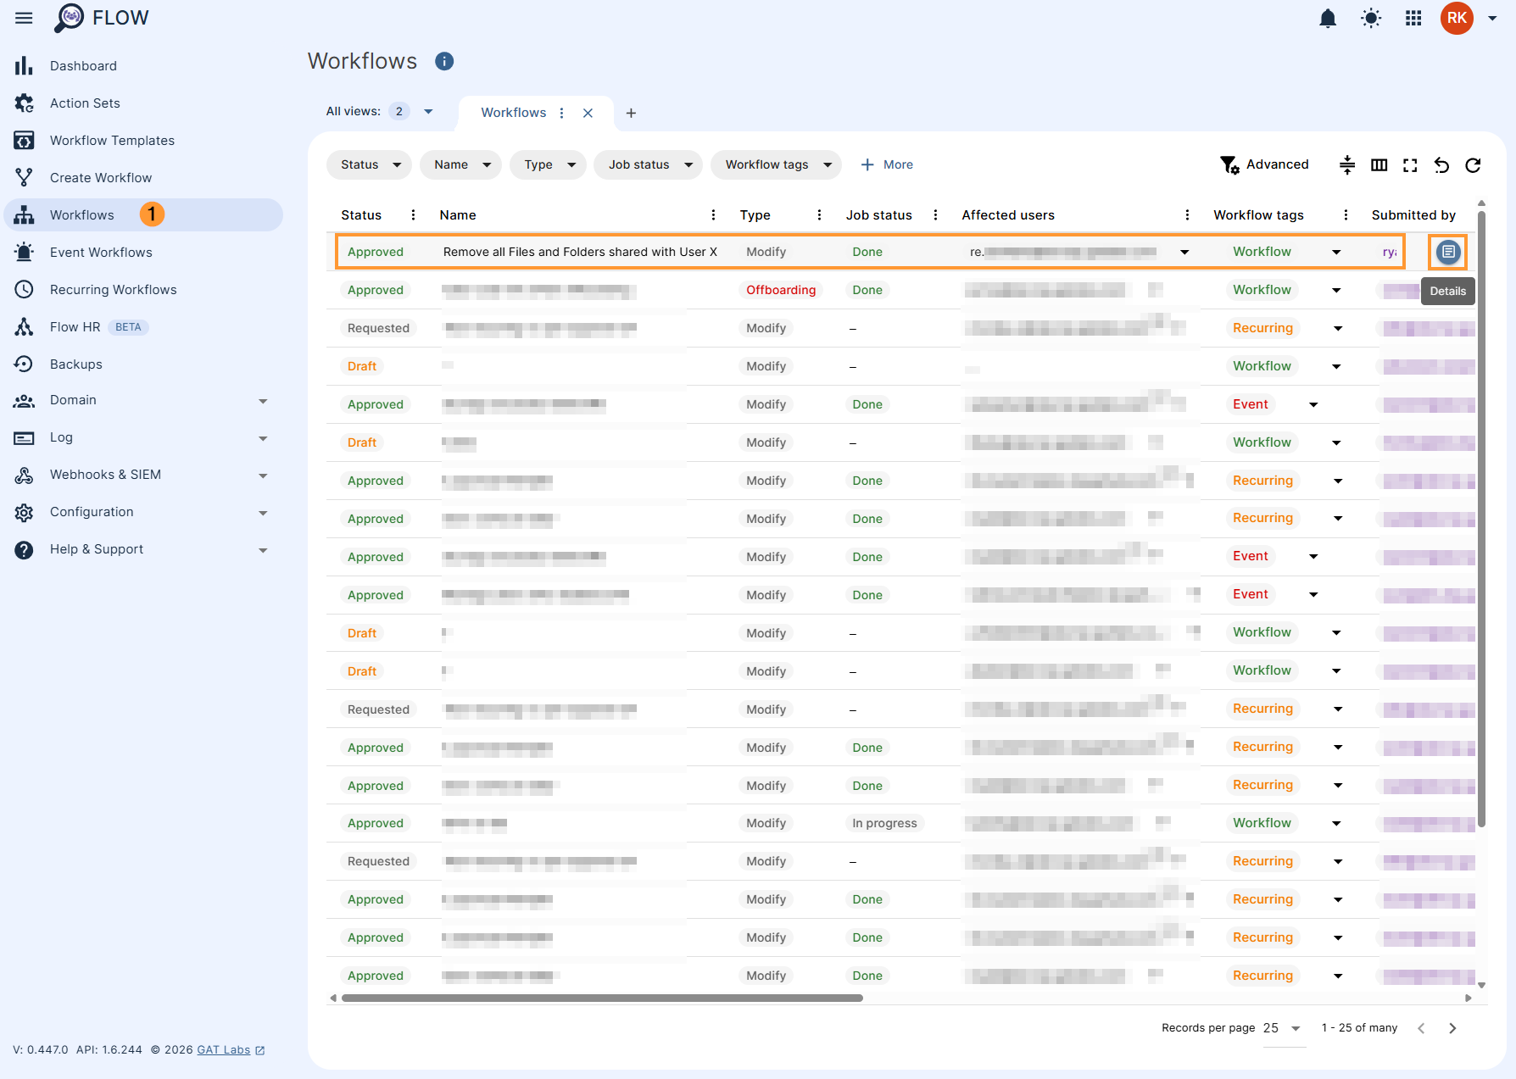Screen dimensions: 1516x1079
Task: Open the RK user avatar
Action: (x=1457, y=18)
